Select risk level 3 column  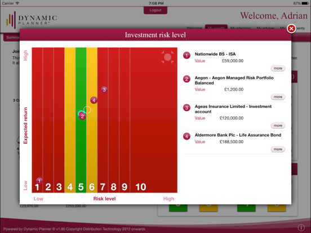point(59,120)
